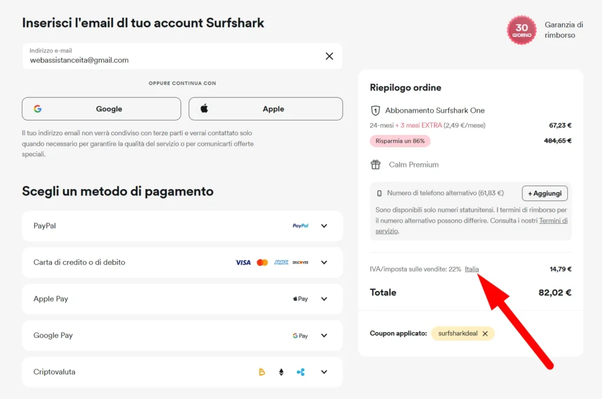Viewport: 602px width, 399px height.
Task: Expand the Apple Pay chevron
Action: click(x=324, y=299)
